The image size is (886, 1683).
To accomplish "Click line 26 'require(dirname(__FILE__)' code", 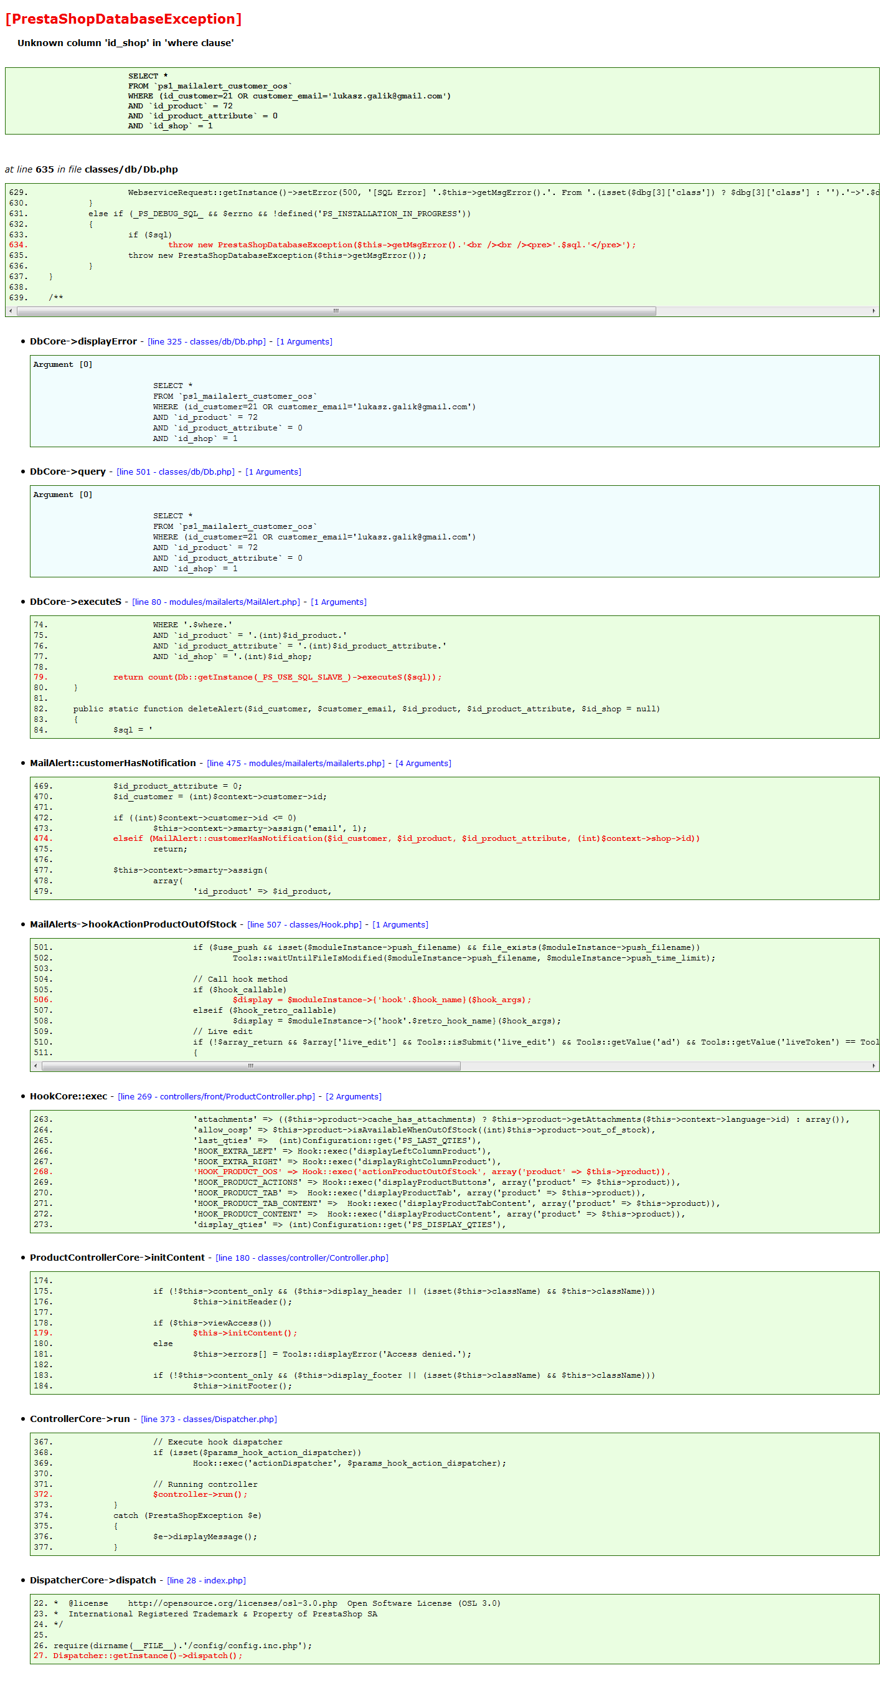I will tap(183, 1646).
